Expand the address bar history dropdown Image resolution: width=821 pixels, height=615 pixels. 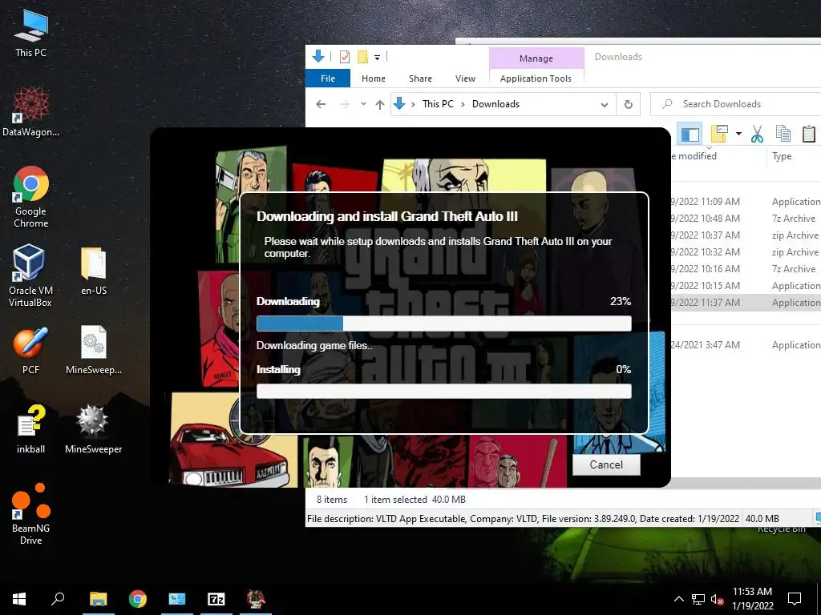(605, 104)
